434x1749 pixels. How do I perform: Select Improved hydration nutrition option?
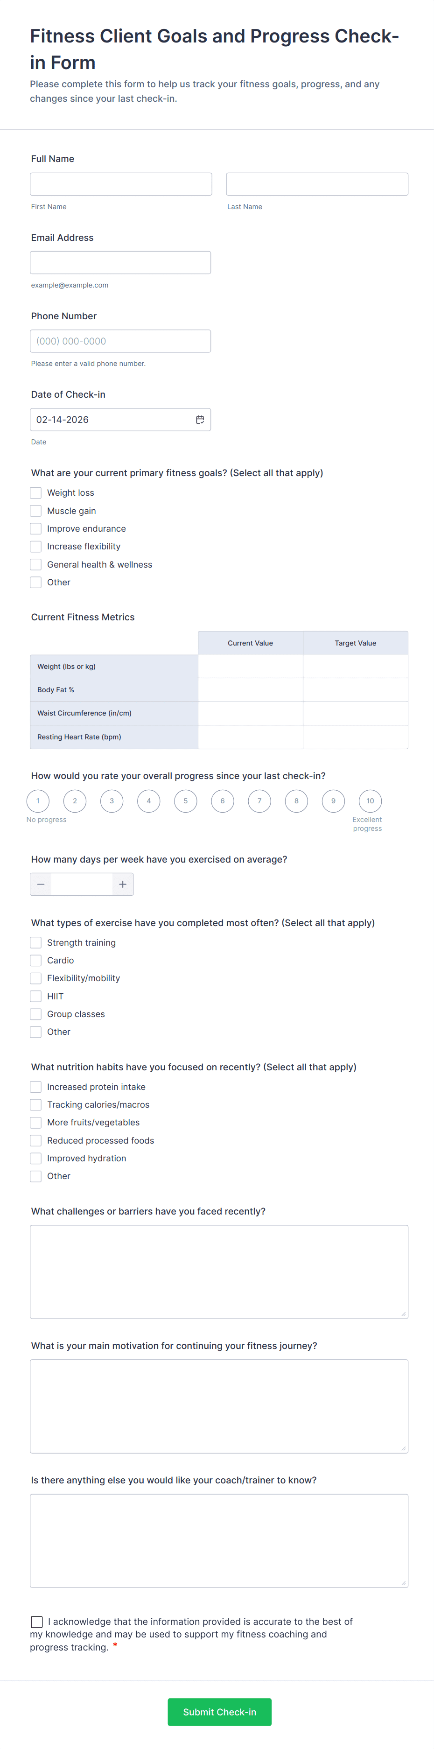36,1159
